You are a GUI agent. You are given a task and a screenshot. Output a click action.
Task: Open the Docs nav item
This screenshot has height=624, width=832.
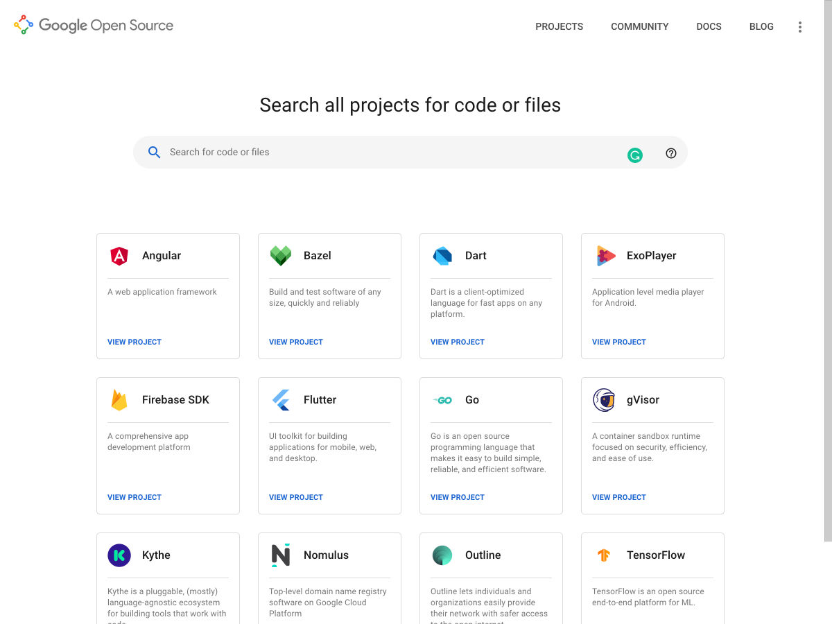click(x=709, y=27)
